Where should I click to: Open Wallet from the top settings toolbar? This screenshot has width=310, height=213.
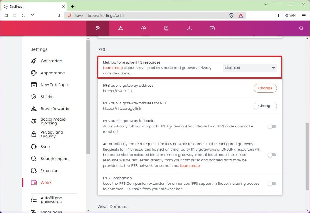click(212, 28)
